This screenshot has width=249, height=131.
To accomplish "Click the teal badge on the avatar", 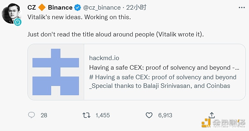I will pos(18,22).
